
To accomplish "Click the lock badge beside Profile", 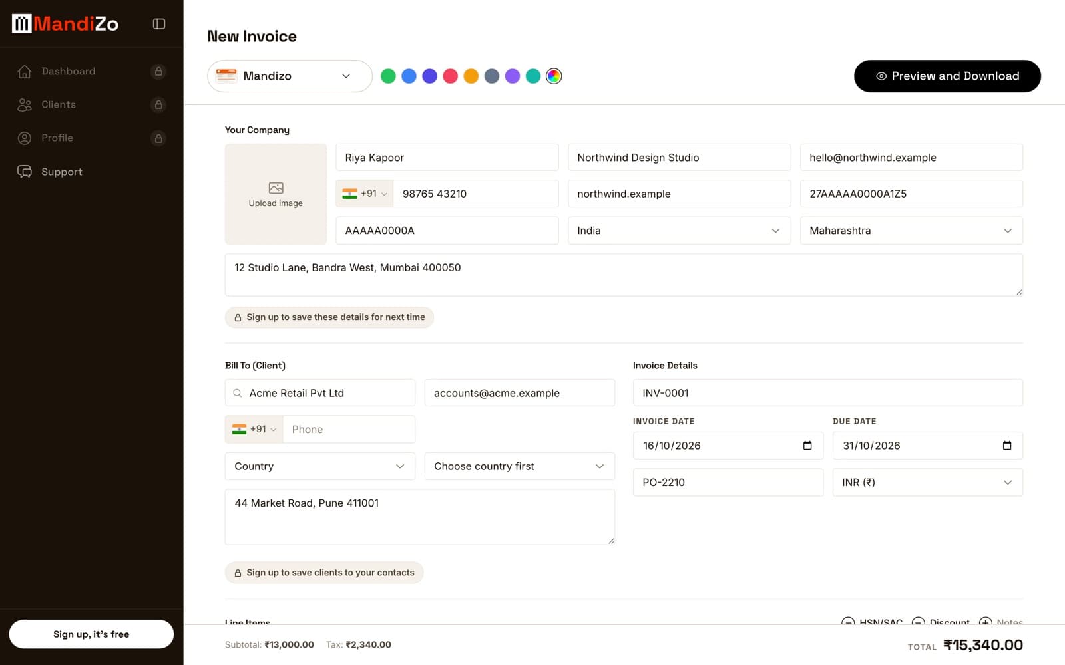I will point(158,138).
